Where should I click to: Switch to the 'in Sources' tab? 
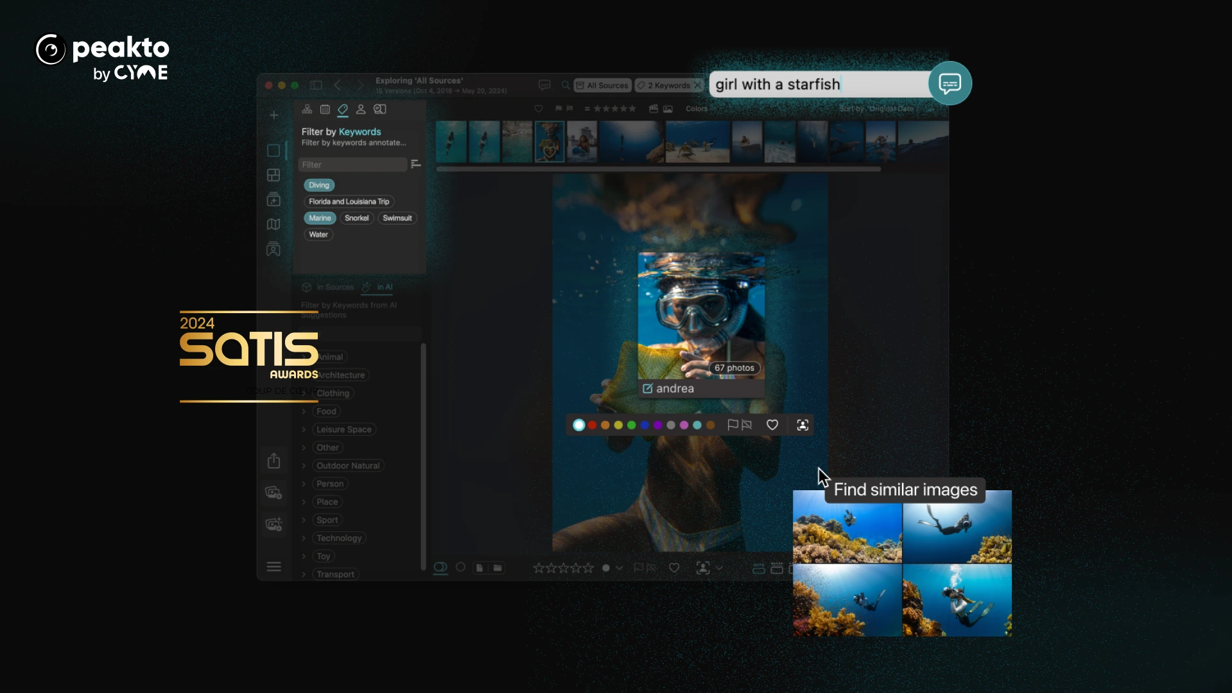pyautogui.click(x=328, y=287)
